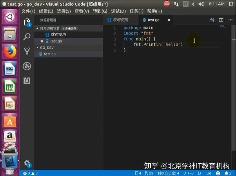Screen dimensions: 236x176
Task: Open the Explorer view in activity bar
Action: 27,22
